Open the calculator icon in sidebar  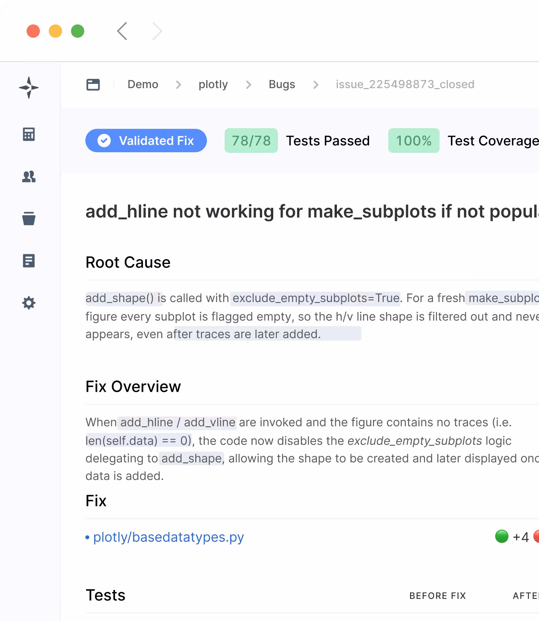coord(29,134)
